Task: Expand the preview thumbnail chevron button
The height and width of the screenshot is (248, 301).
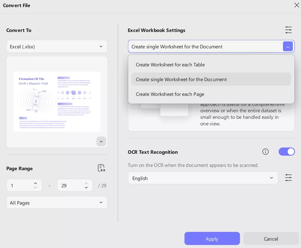Action: click(x=101, y=141)
